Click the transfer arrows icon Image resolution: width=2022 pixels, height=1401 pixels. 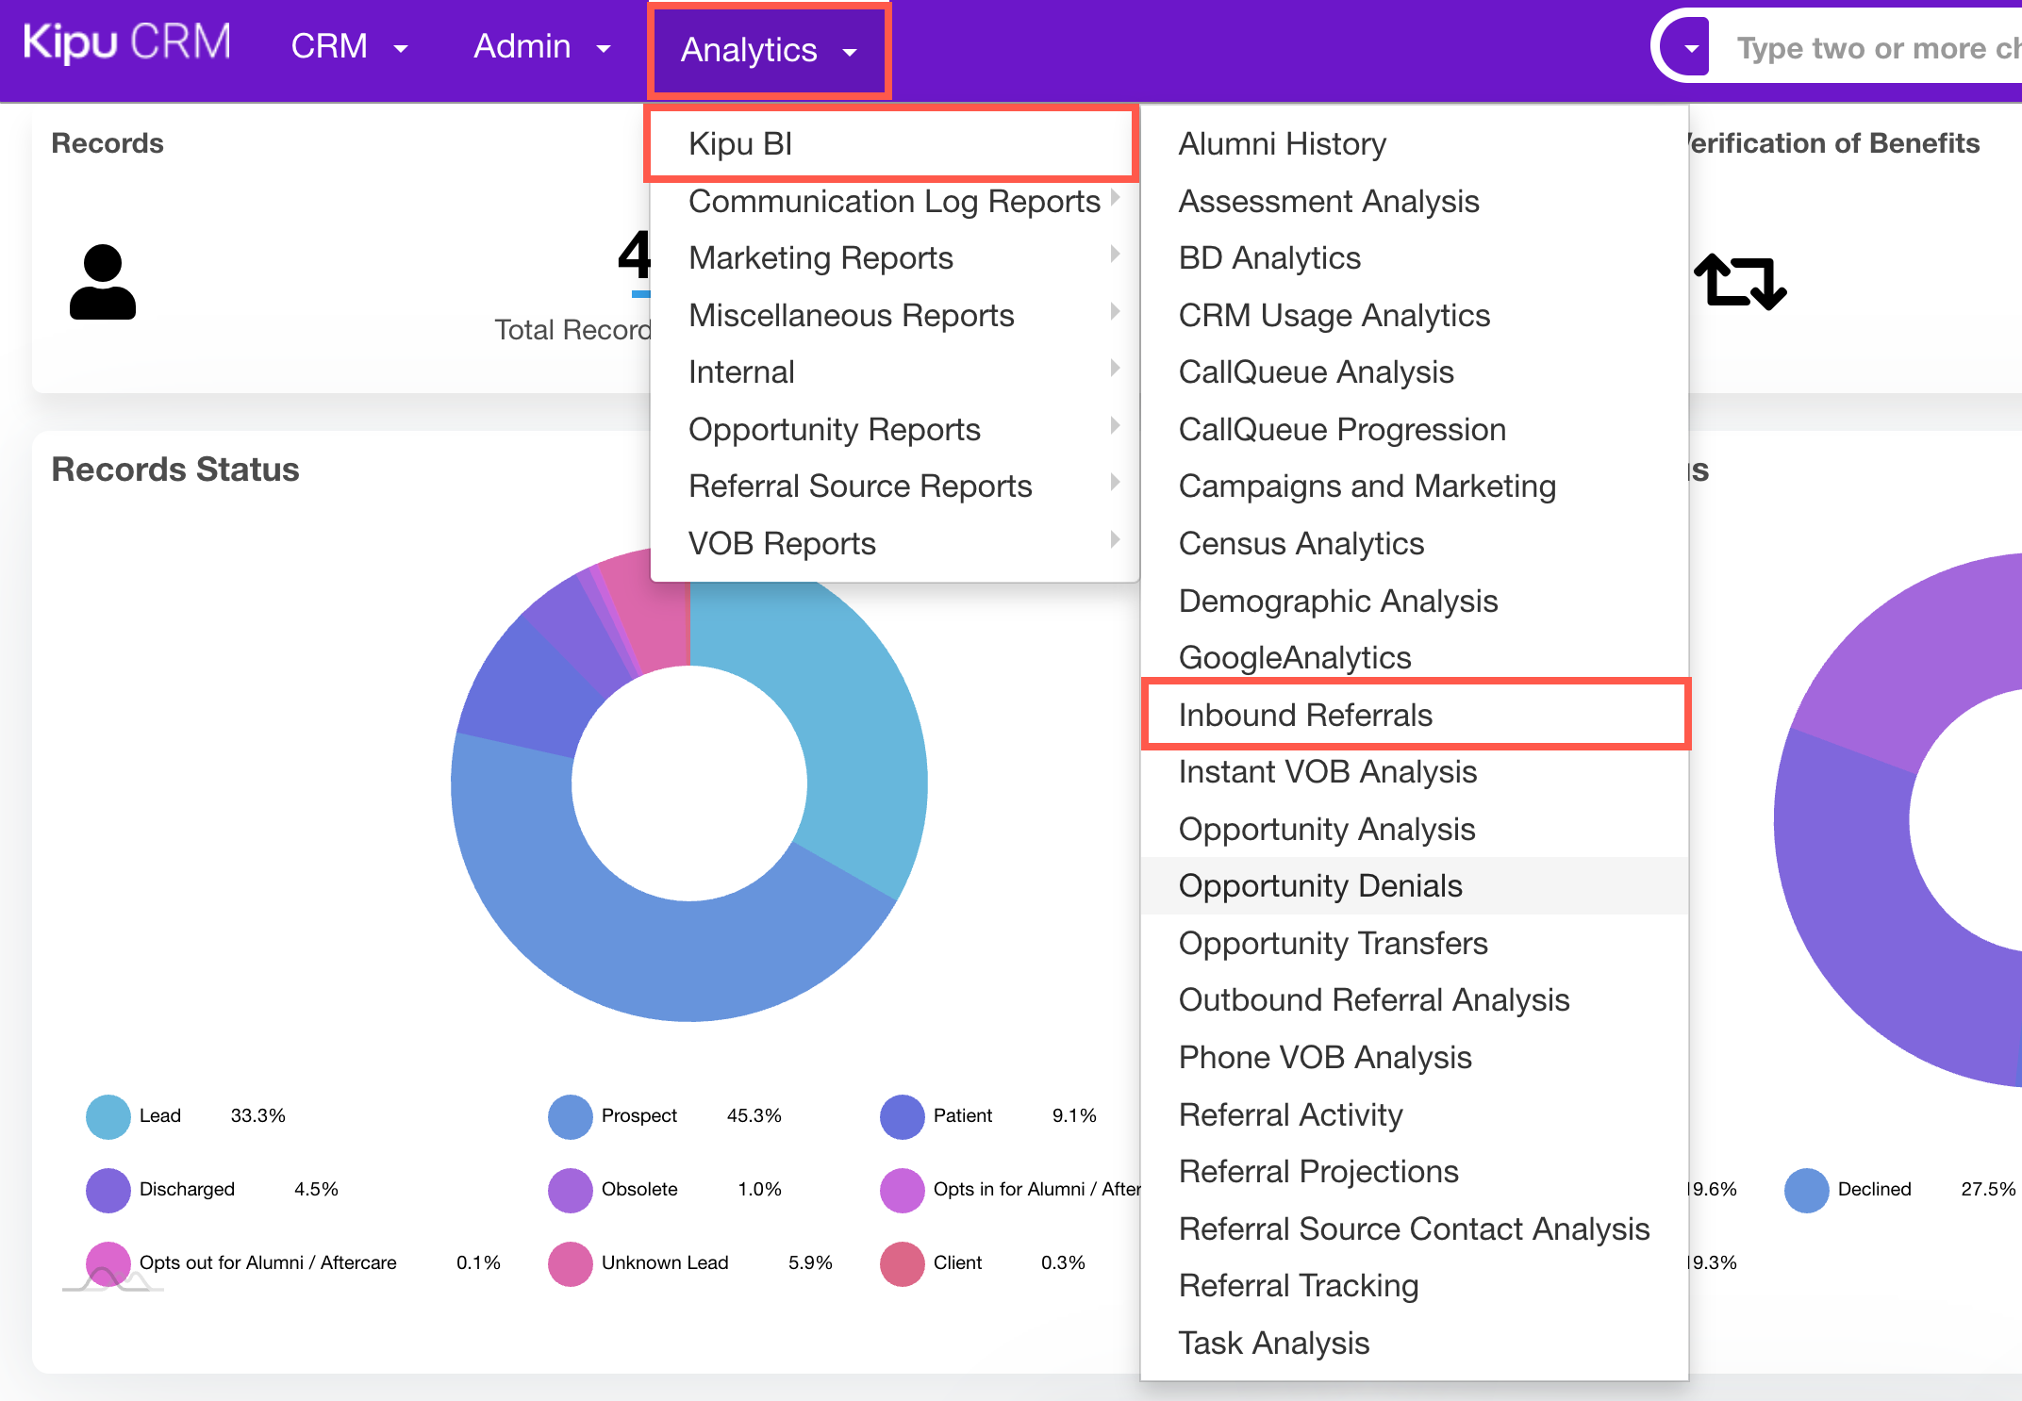pyautogui.click(x=1740, y=281)
